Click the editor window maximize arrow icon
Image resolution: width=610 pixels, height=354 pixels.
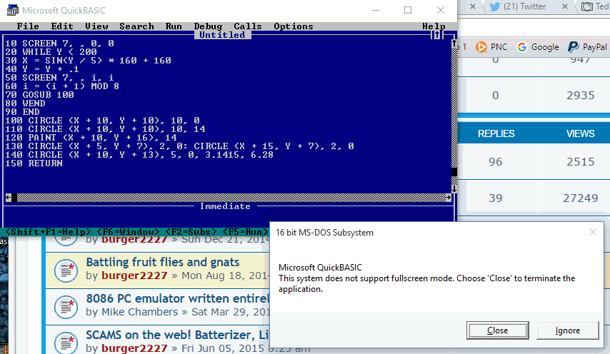click(437, 35)
